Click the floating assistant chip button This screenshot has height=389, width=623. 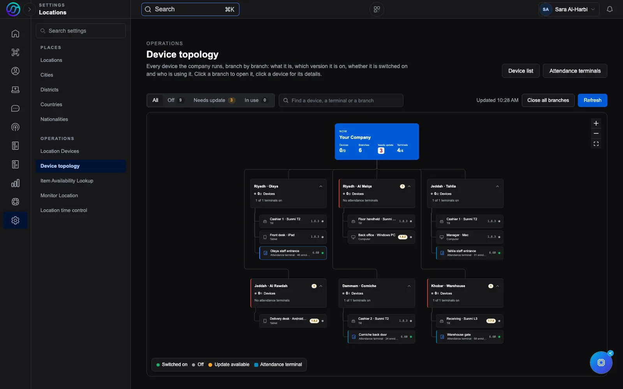click(x=601, y=363)
